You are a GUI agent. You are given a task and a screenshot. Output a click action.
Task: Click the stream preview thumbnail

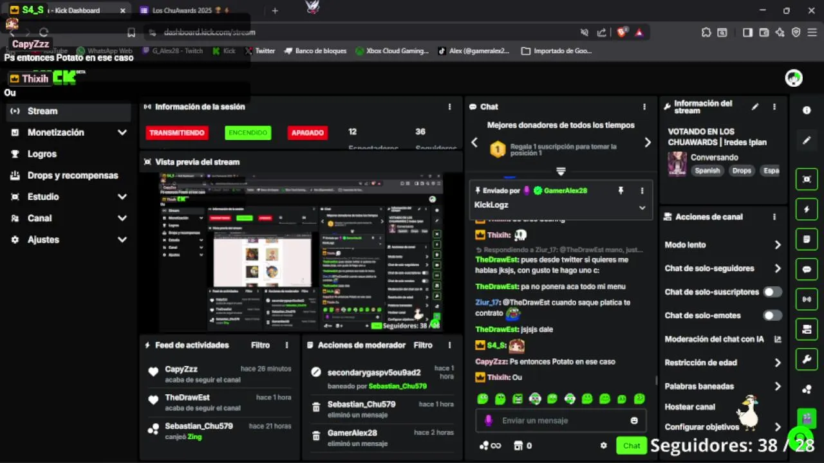click(301, 252)
